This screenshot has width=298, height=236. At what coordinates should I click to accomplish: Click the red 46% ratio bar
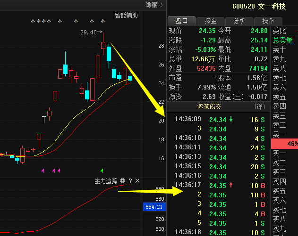pyautogui.click(x=284, y=144)
